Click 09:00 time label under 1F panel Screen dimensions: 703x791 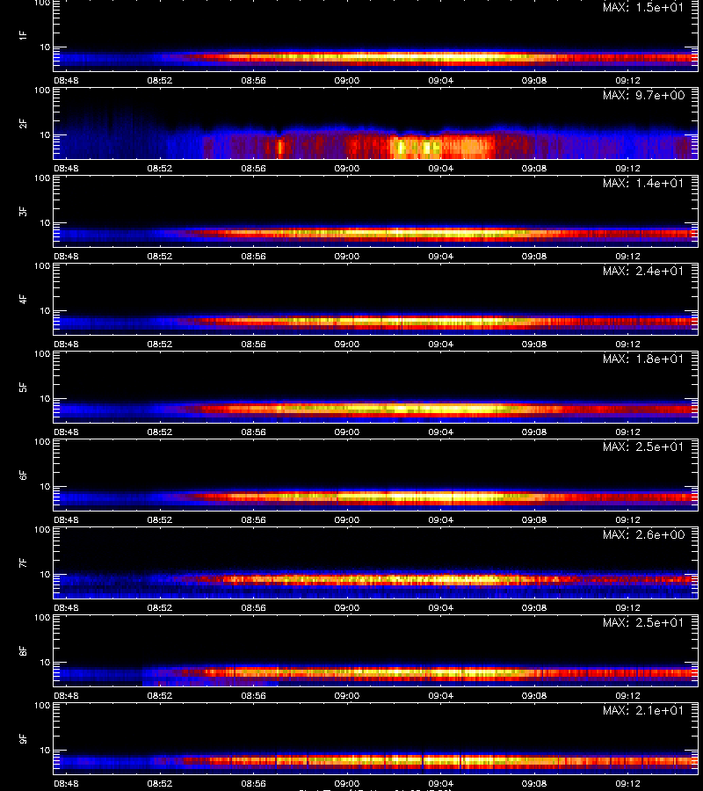(x=347, y=80)
